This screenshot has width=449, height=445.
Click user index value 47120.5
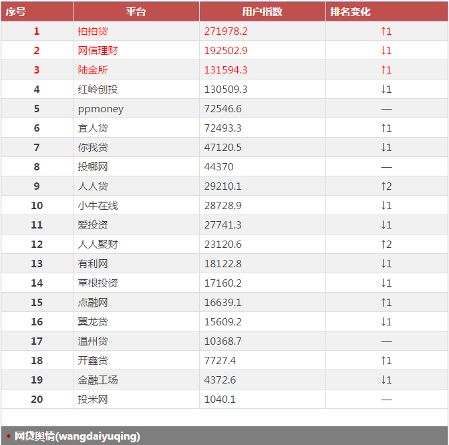point(222,148)
